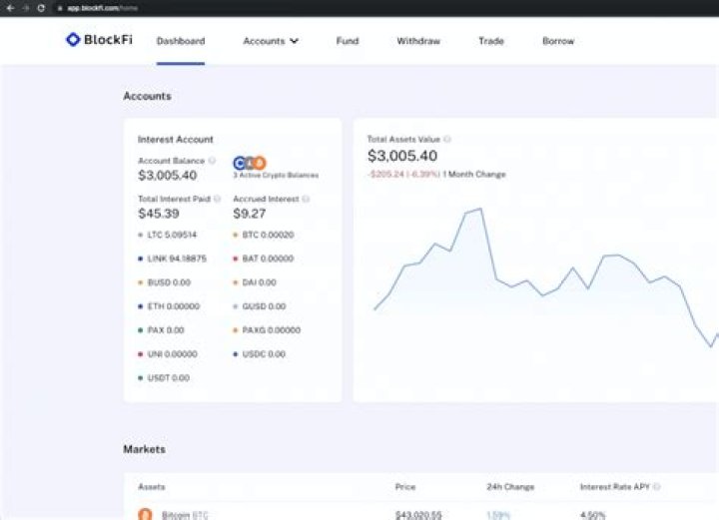Click the Interest Account heading

click(x=175, y=140)
